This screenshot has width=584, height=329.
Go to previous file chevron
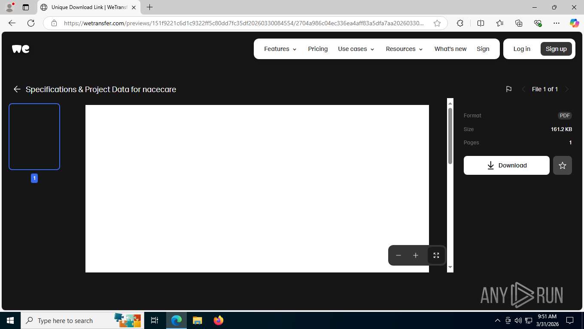(523, 89)
